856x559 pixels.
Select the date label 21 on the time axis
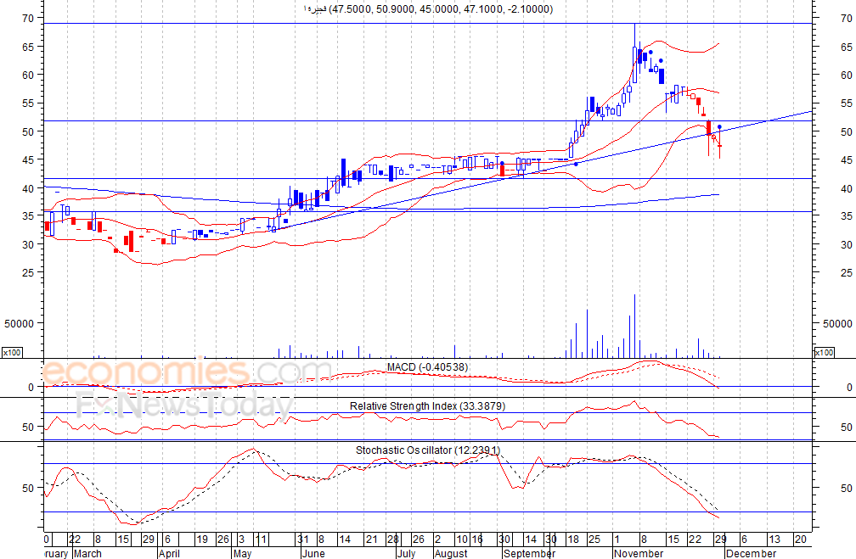(372, 539)
